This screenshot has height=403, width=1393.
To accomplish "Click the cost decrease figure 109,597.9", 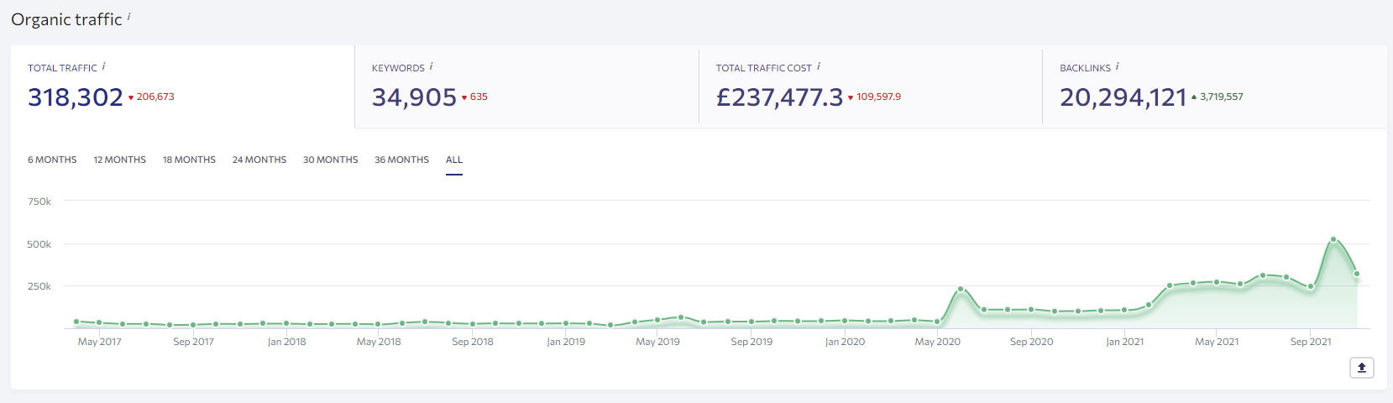I will click(878, 97).
